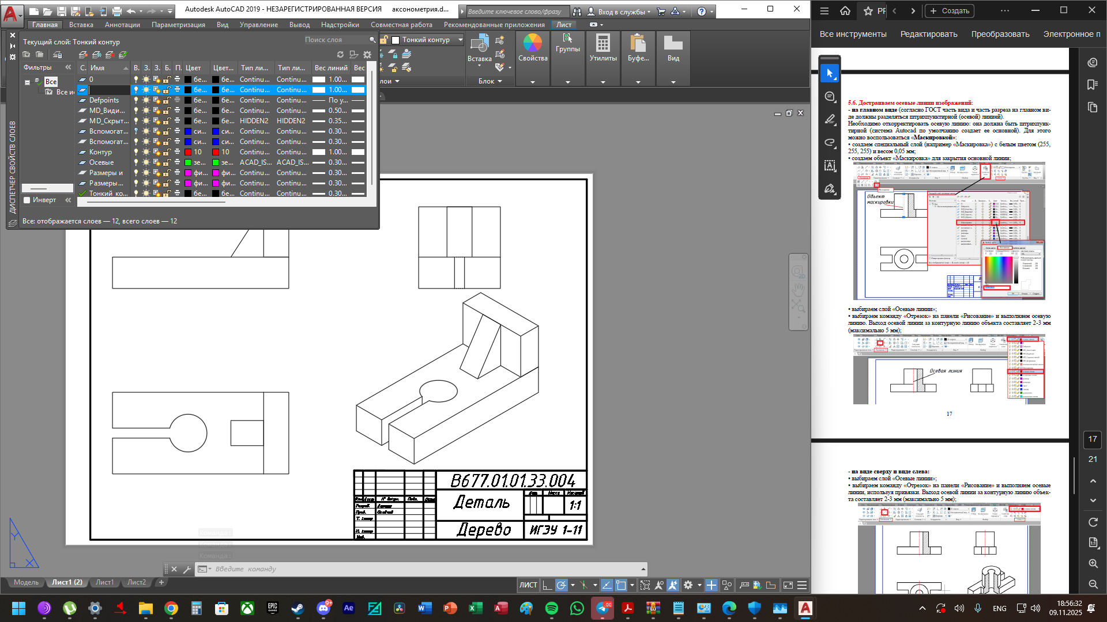Open the Аннотации ribbon tab
The image size is (1107, 622).
(122, 25)
